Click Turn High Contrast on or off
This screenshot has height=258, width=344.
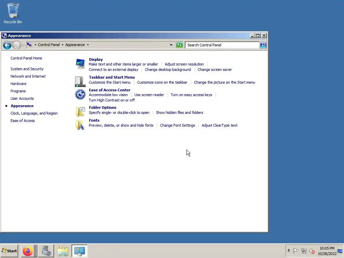(x=112, y=100)
